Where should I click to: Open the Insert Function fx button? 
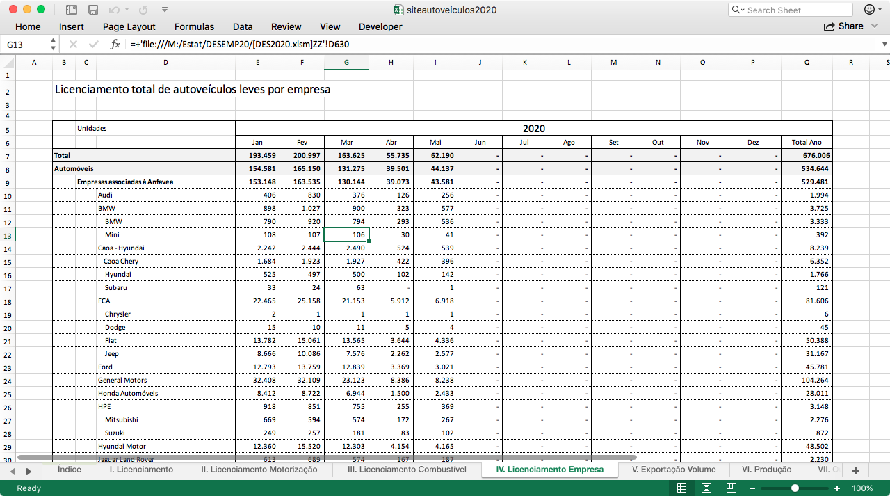click(x=115, y=44)
